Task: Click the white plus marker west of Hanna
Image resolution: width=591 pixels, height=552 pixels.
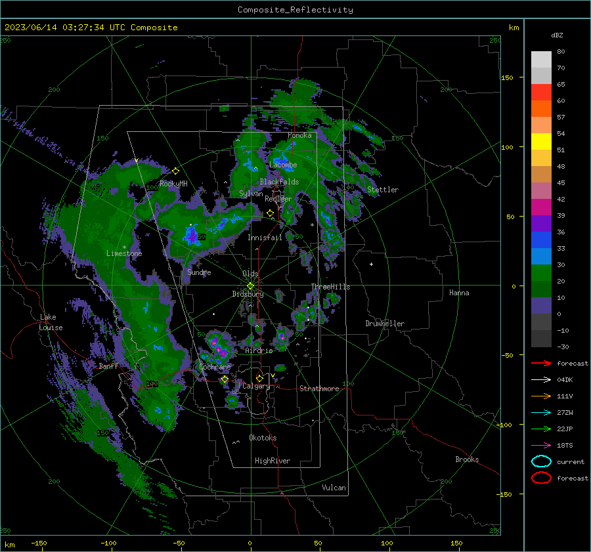Action: pos(371,264)
